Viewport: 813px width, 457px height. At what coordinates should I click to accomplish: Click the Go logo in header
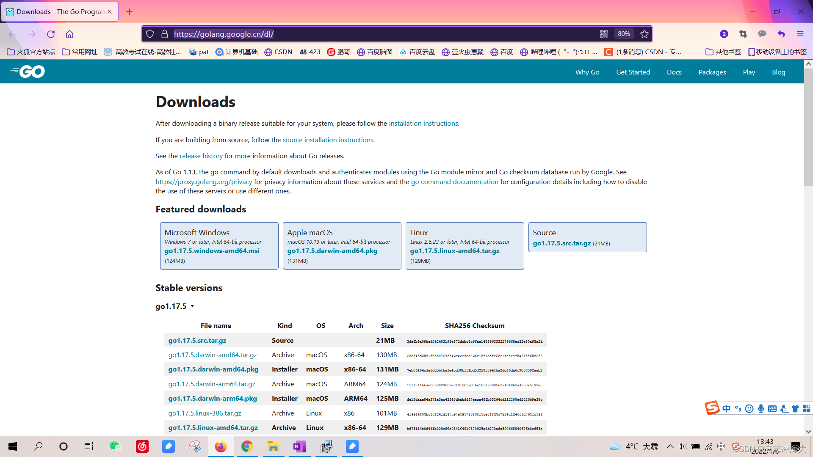pyautogui.click(x=28, y=72)
